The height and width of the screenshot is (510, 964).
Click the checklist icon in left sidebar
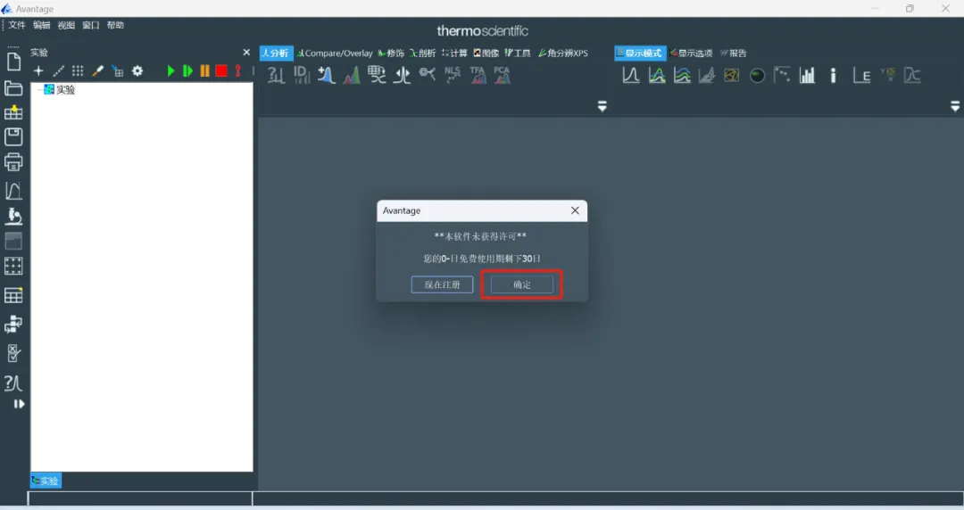(13, 353)
